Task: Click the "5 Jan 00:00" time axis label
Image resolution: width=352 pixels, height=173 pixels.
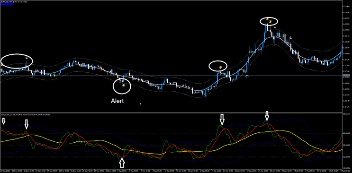Action: tap(122, 171)
